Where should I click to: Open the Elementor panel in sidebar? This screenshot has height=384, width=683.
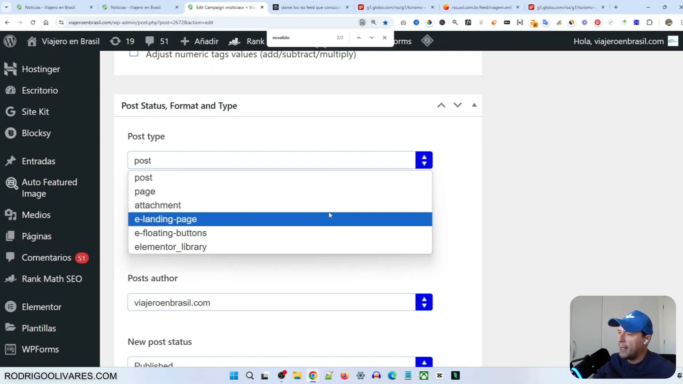click(41, 306)
